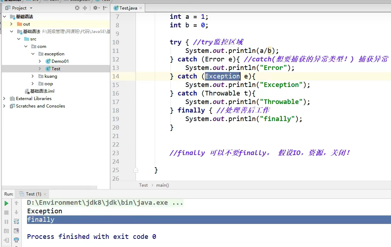Click the green Rerun button in Run panel
Screen dimensions: 391x247
6,203
